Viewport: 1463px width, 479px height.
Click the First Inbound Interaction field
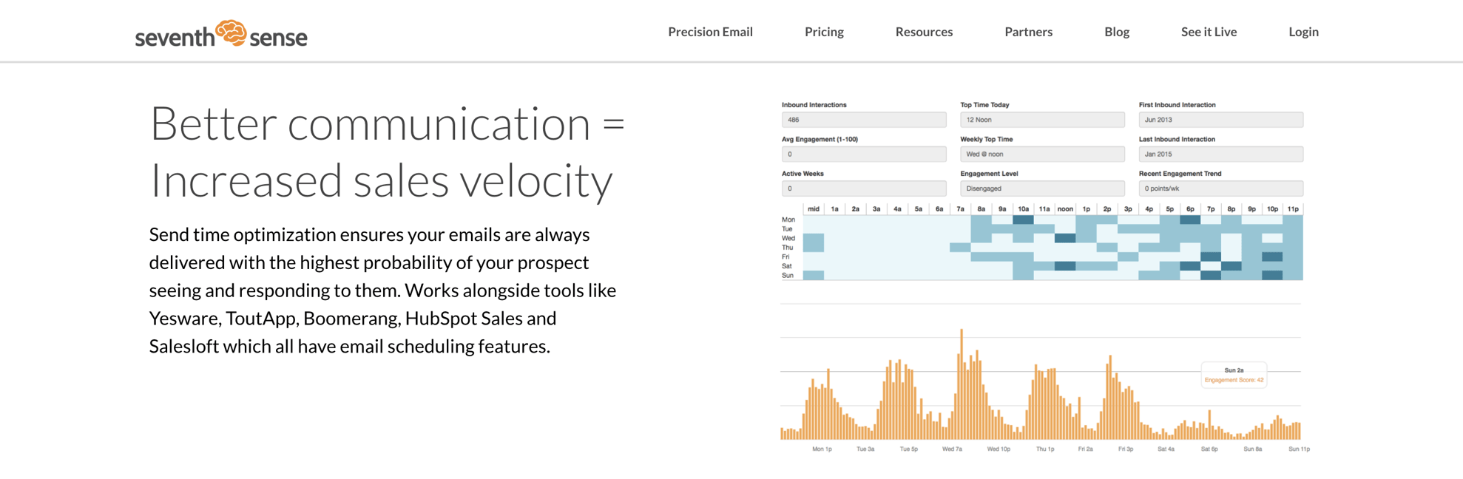1220,120
